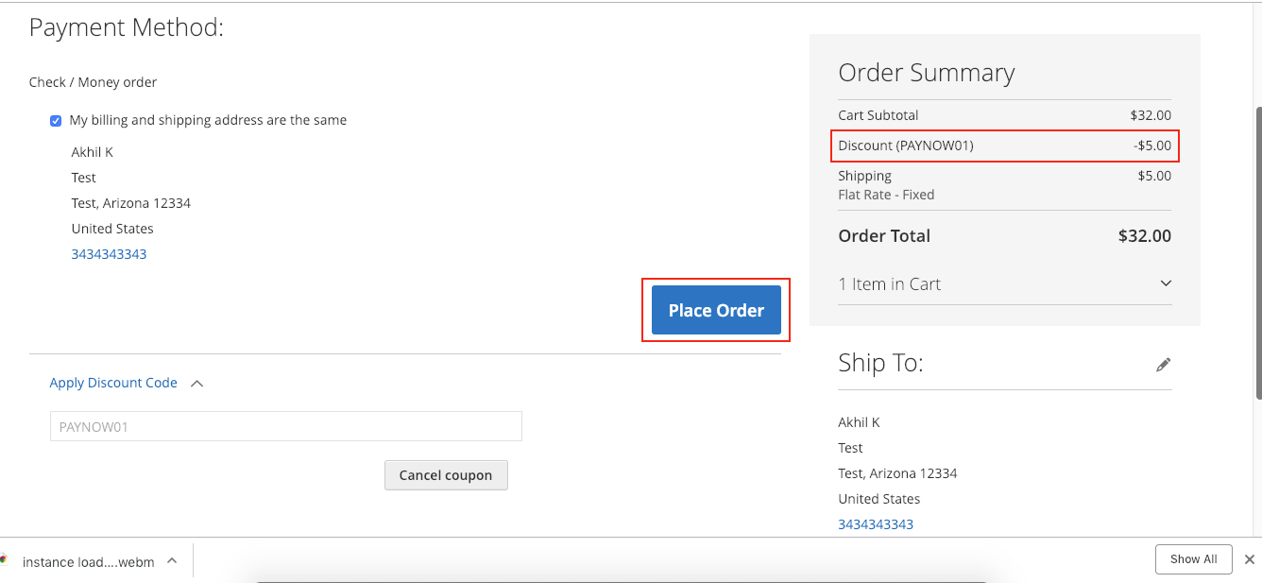This screenshot has height=583, width=1262.
Task: Cancel the applied coupon
Action: (x=446, y=475)
